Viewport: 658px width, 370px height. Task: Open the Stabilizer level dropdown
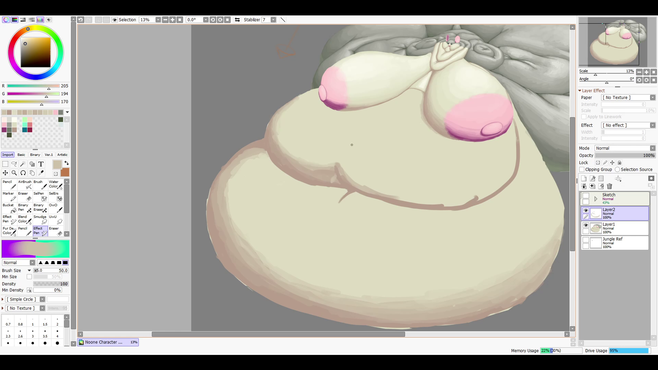[273, 20]
